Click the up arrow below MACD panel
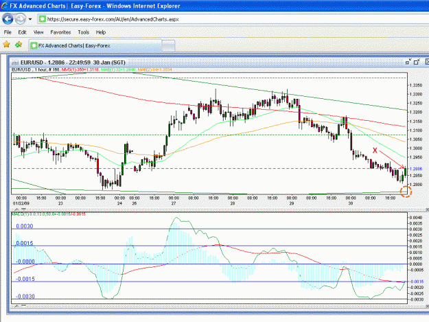This screenshot has width=429, height=322. point(16,306)
